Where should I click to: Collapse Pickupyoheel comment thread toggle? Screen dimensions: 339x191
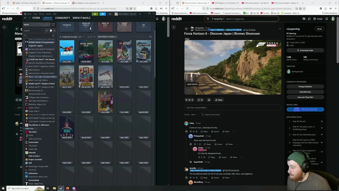191,144
